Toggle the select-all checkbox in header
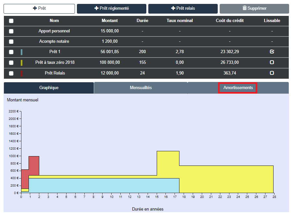This screenshot has height=218, width=293. click(11, 21)
